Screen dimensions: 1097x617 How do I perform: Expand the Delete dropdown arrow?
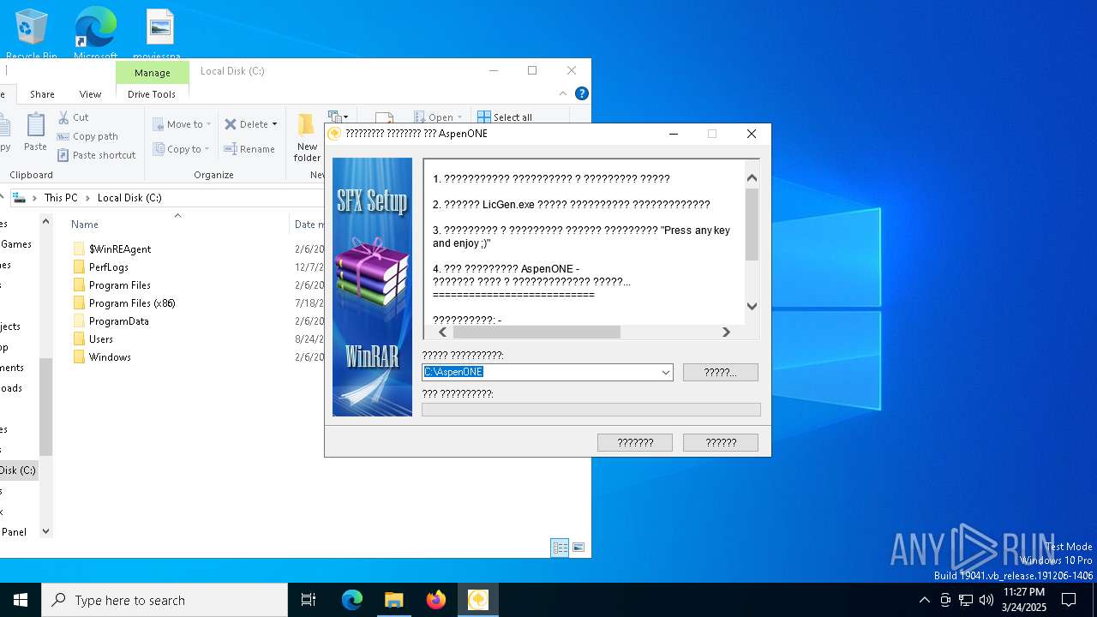274,124
